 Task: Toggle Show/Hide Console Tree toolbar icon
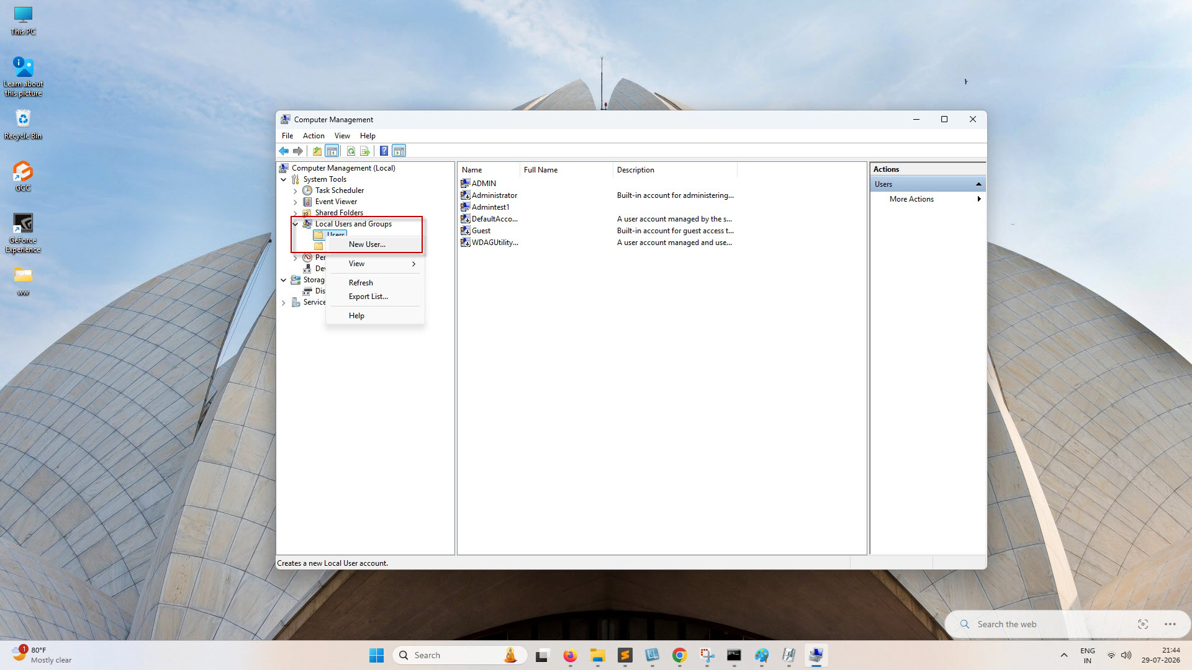[332, 151]
